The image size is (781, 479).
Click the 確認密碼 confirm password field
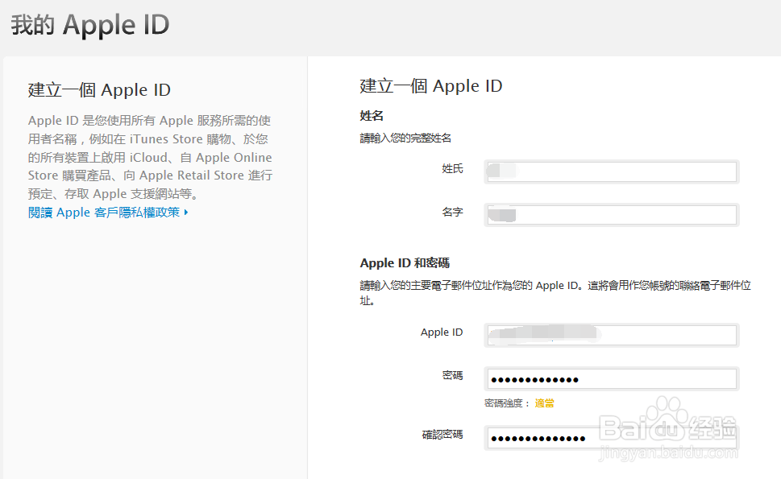pos(612,438)
